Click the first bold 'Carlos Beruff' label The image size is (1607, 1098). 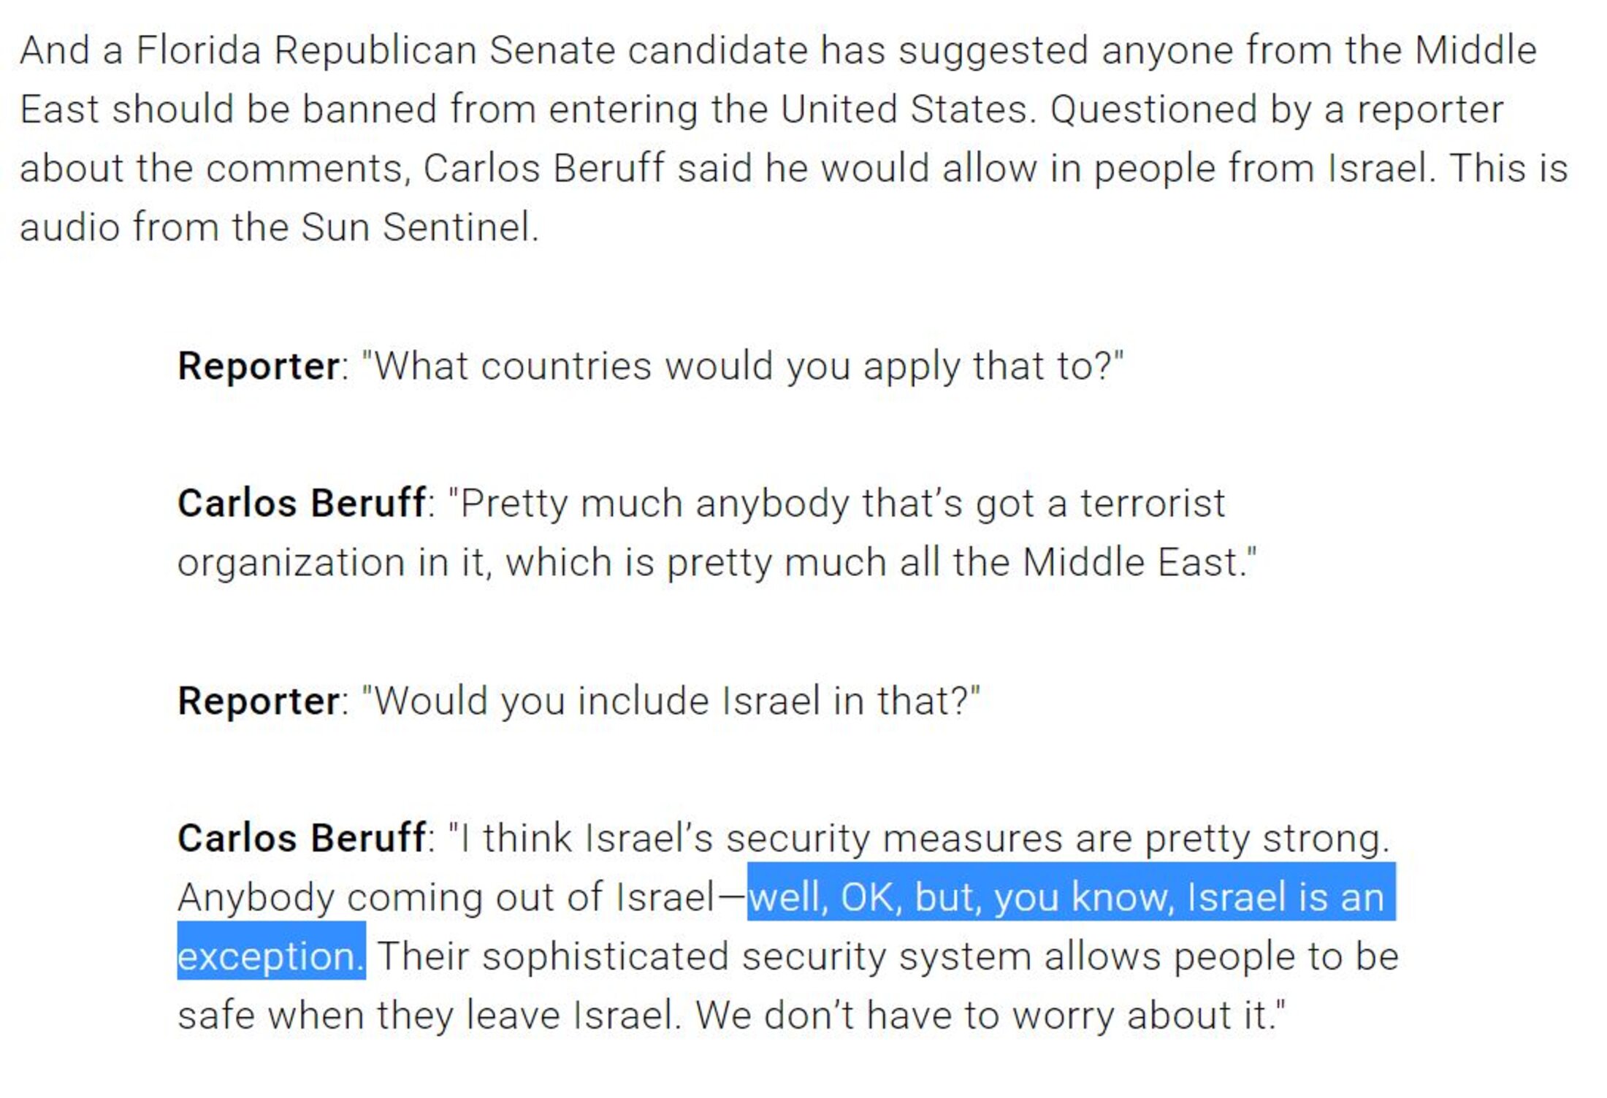point(301,503)
